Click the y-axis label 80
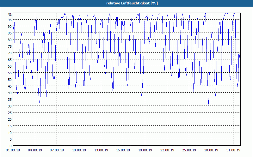Image resolution: width=253 pixels, height=158 pixels. click(x=10, y=40)
